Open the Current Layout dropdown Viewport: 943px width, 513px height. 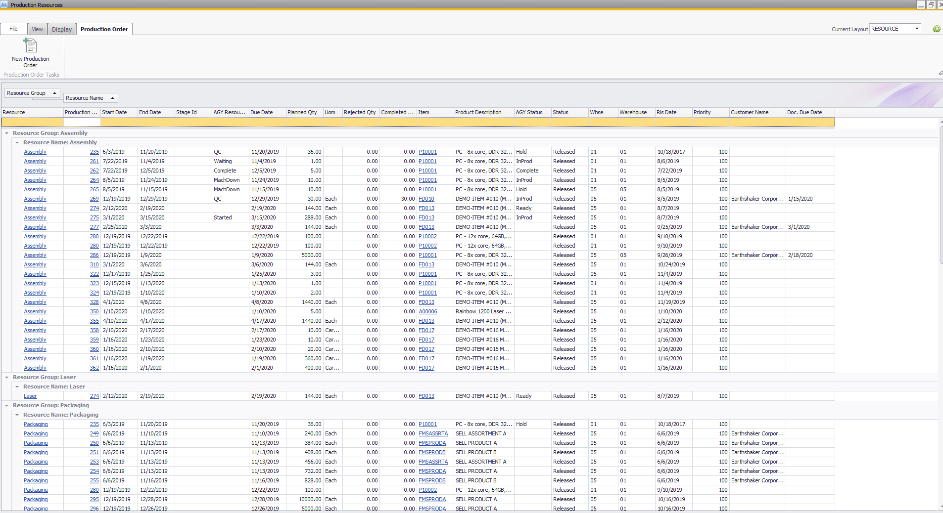tap(916, 28)
